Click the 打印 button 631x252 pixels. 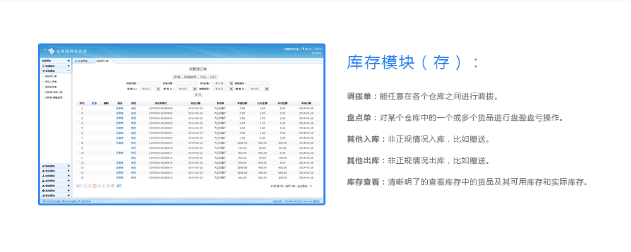click(x=213, y=77)
